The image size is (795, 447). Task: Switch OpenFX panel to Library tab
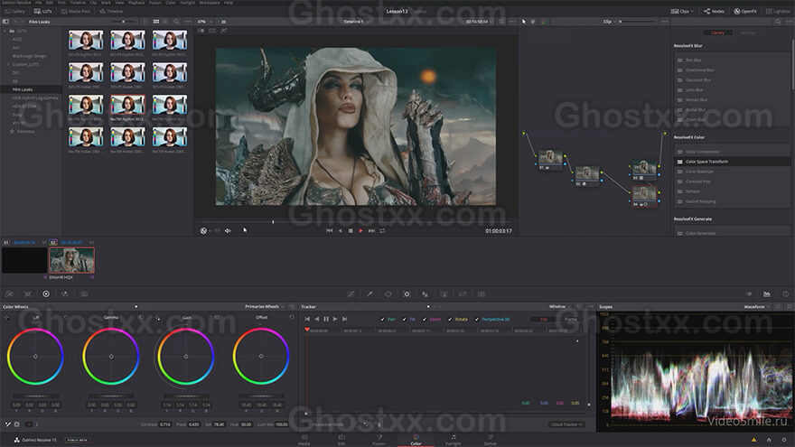pyautogui.click(x=717, y=33)
